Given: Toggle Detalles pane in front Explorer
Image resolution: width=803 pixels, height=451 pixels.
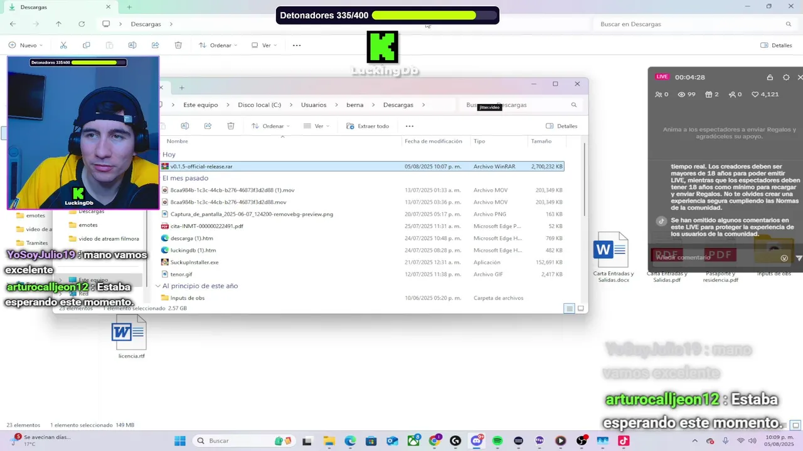Looking at the screenshot, I should pyautogui.click(x=561, y=126).
